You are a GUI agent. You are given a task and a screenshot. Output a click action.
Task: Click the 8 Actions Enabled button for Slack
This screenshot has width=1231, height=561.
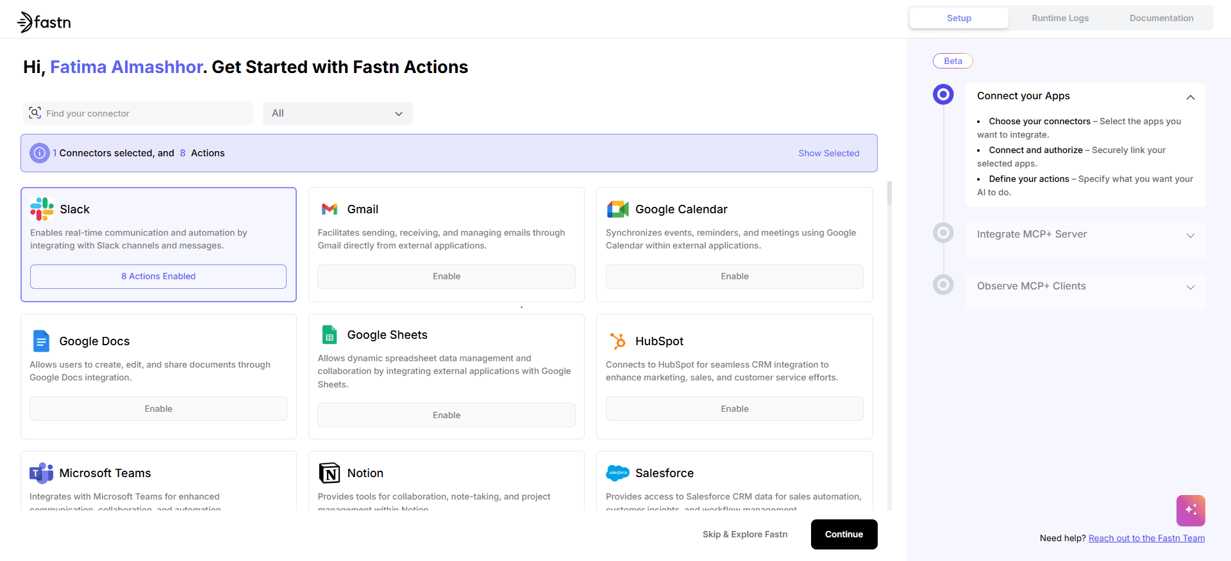coord(158,277)
